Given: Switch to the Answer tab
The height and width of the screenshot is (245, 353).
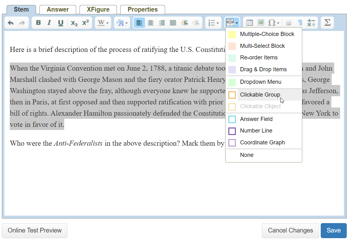Looking at the screenshot, I should coord(58,9).
